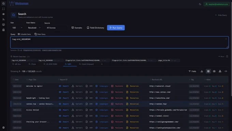Open DOM for the Access Denied row
The width and height of the screenshot is (232, 131).
89,110
